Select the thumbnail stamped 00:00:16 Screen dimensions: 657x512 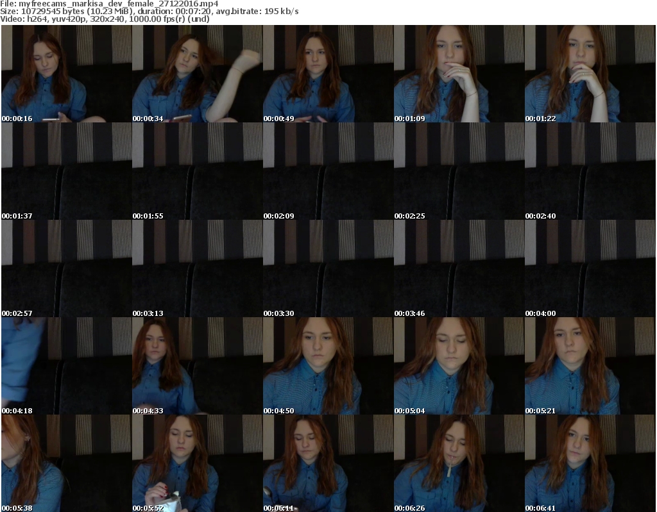[67, 74]
